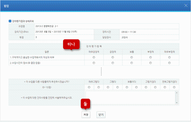Choose 보통 for question 1

[x=132, y=57]
